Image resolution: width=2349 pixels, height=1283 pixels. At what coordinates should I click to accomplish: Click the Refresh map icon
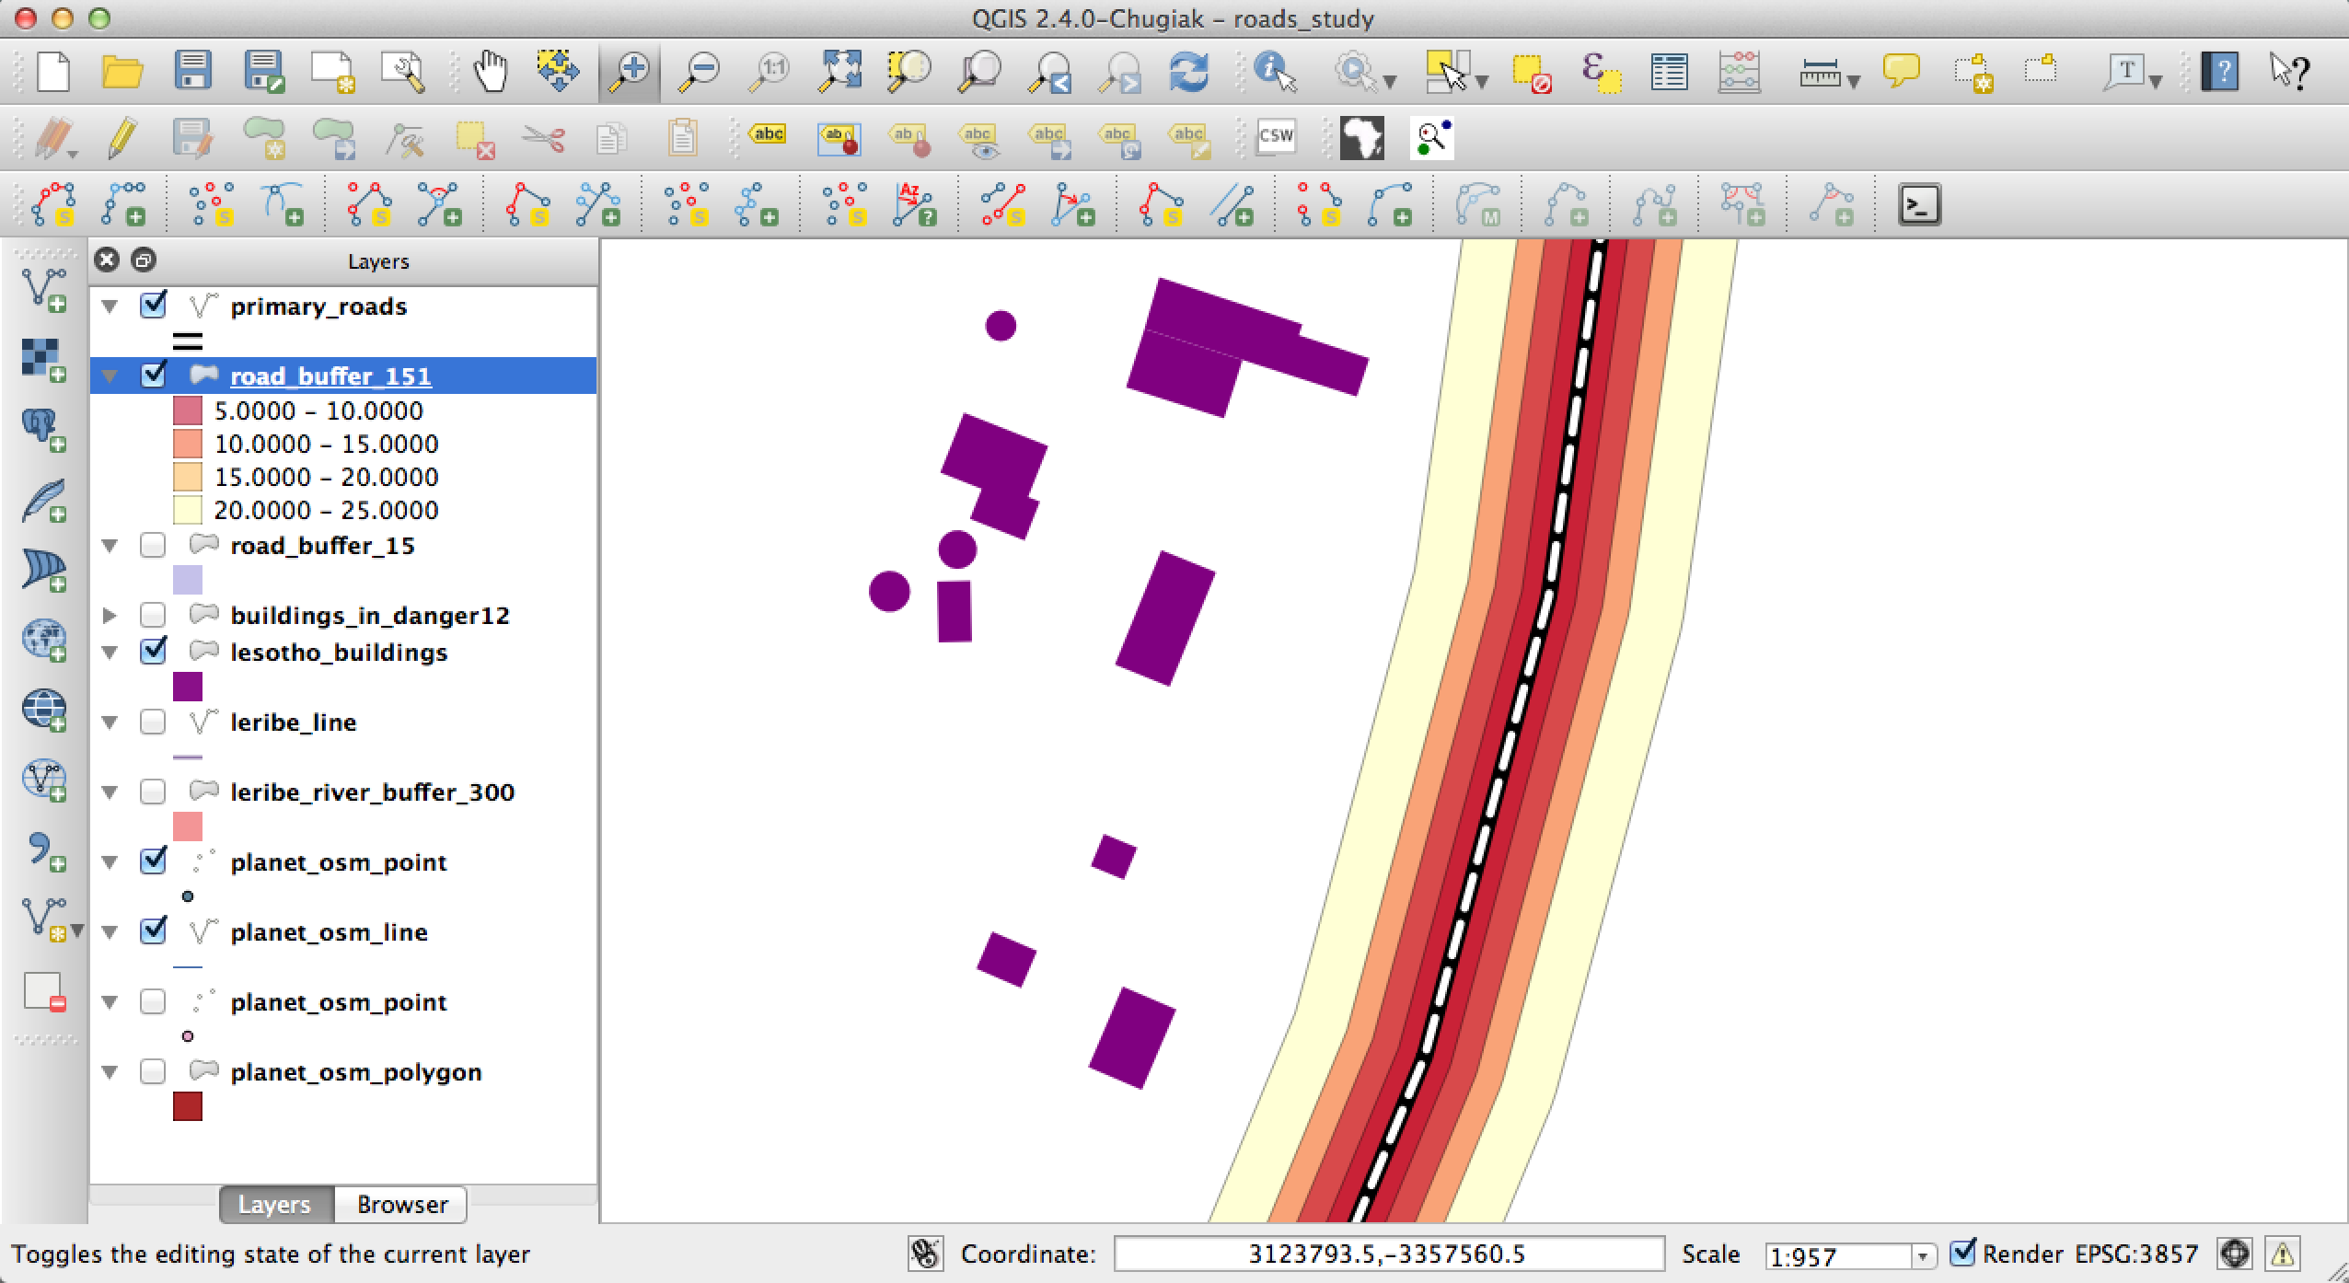point(1188,71)
